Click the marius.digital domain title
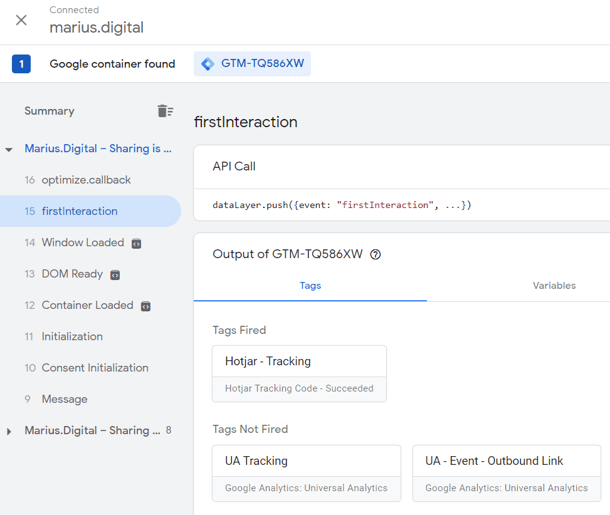Image resolution: width=610 pixels, height=515 pixels. 97,28
